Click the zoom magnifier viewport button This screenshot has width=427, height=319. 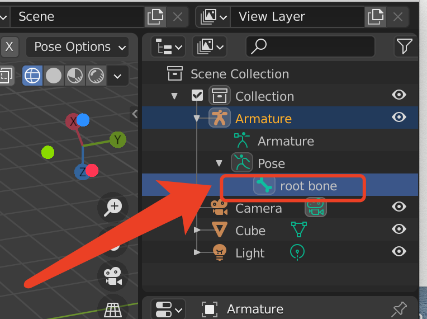click(x=113, y=207)
